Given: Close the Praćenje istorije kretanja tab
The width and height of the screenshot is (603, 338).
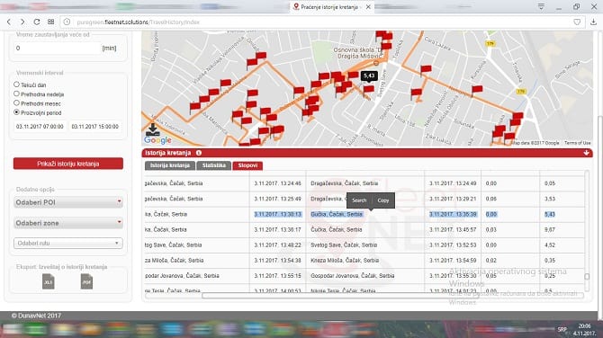Looking at the screenshot, I should coord(368,7).
